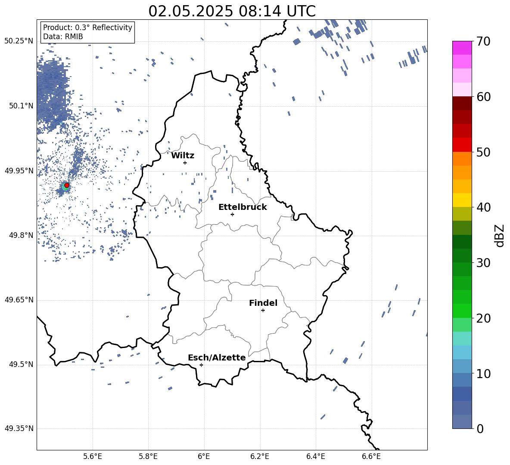This screenshot has height=465, width=510.
Task: Click the bright red 50 dBZ swatch
Action: coord(462,145)
